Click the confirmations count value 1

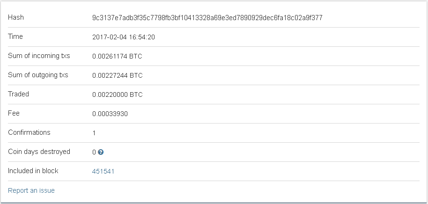(94, 133)
